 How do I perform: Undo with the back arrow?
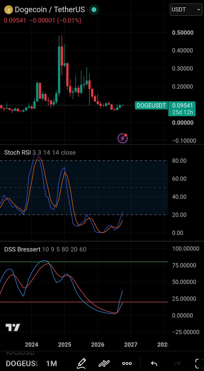click(x=154, y=364)
